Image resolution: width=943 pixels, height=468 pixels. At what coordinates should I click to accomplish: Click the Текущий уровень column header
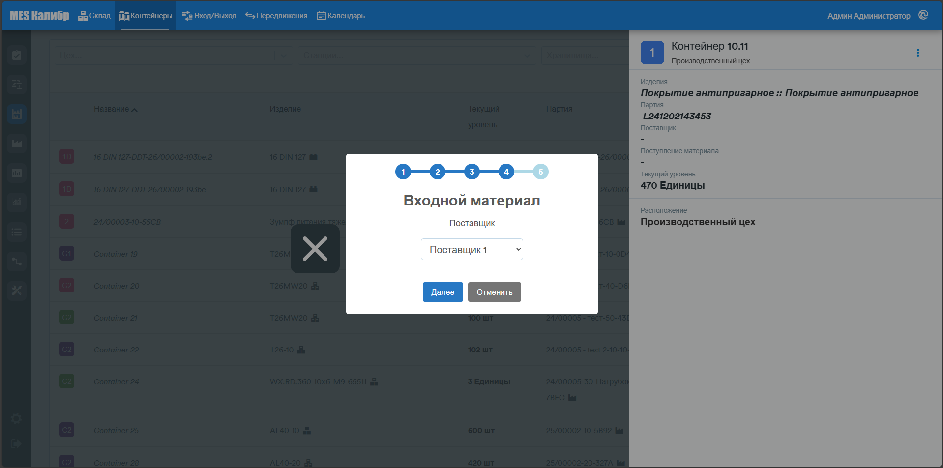(484, 117)
